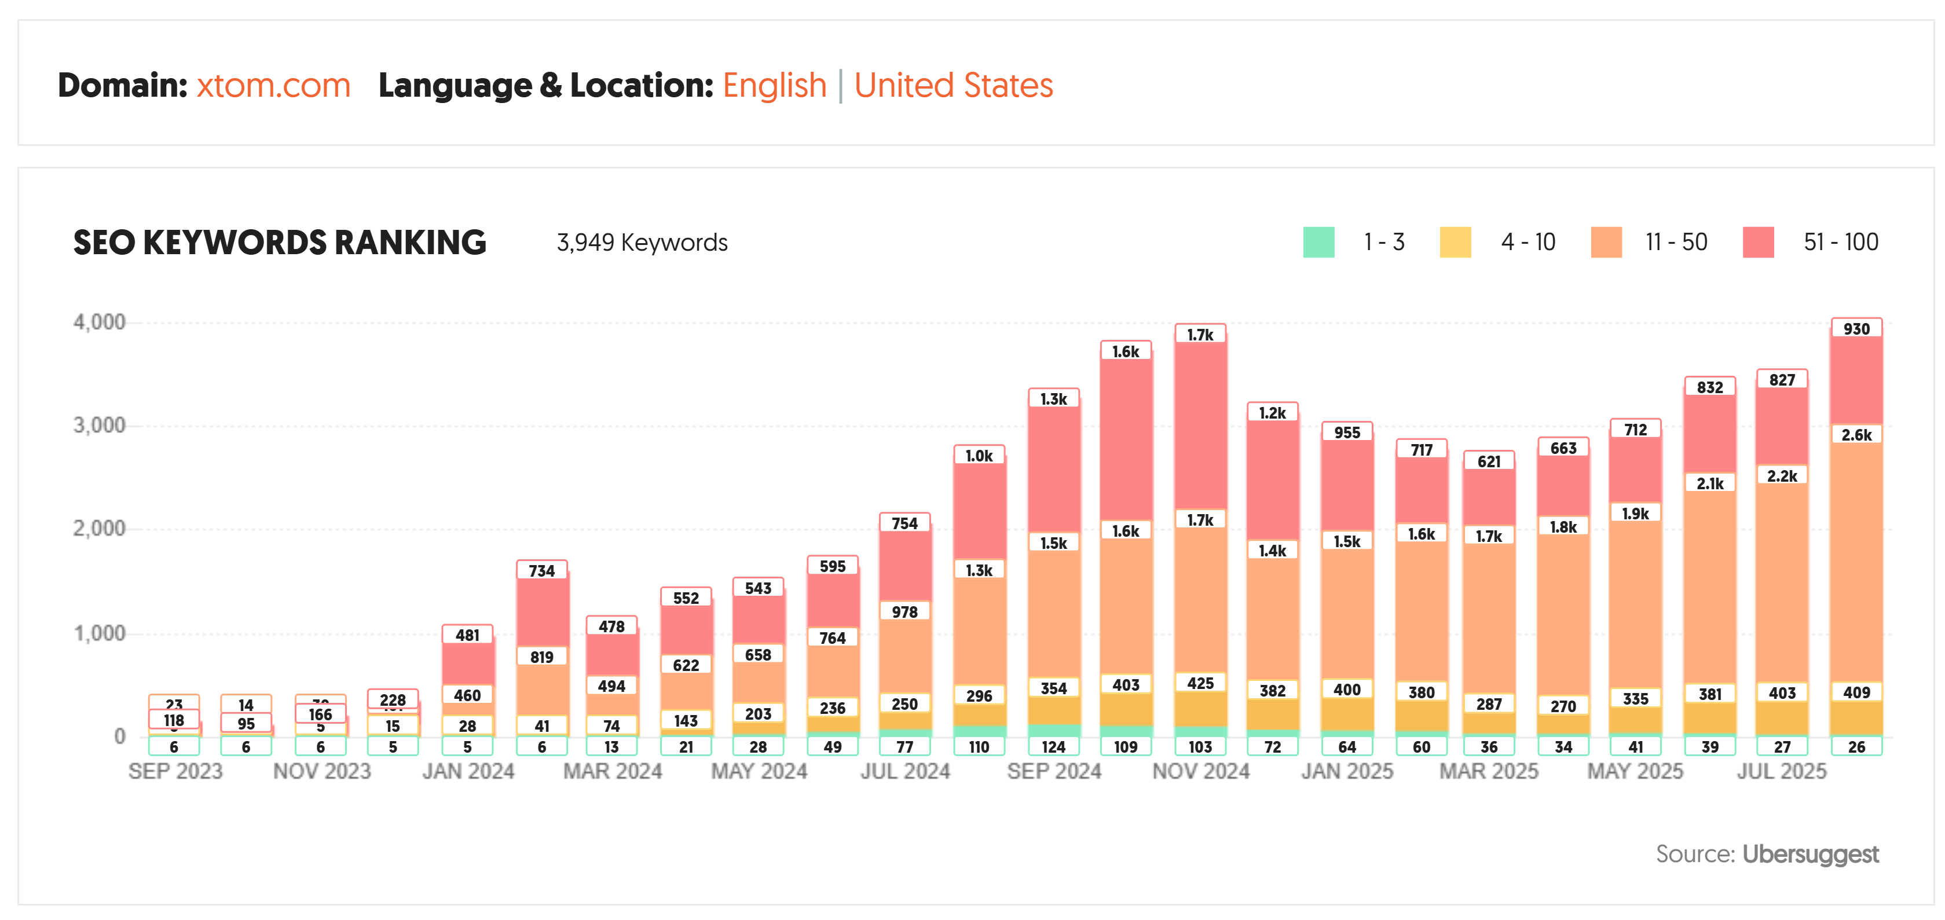Screen dimensions: 1945x920
Task: Click the United States location text
Action: (953, 85)
